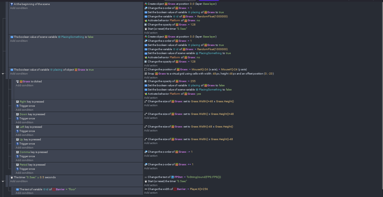This screenshot has height=197, width=383.
Task: Click the clock icon of the timer "0.5sec" condition
Action: click(x=12, y=177)
